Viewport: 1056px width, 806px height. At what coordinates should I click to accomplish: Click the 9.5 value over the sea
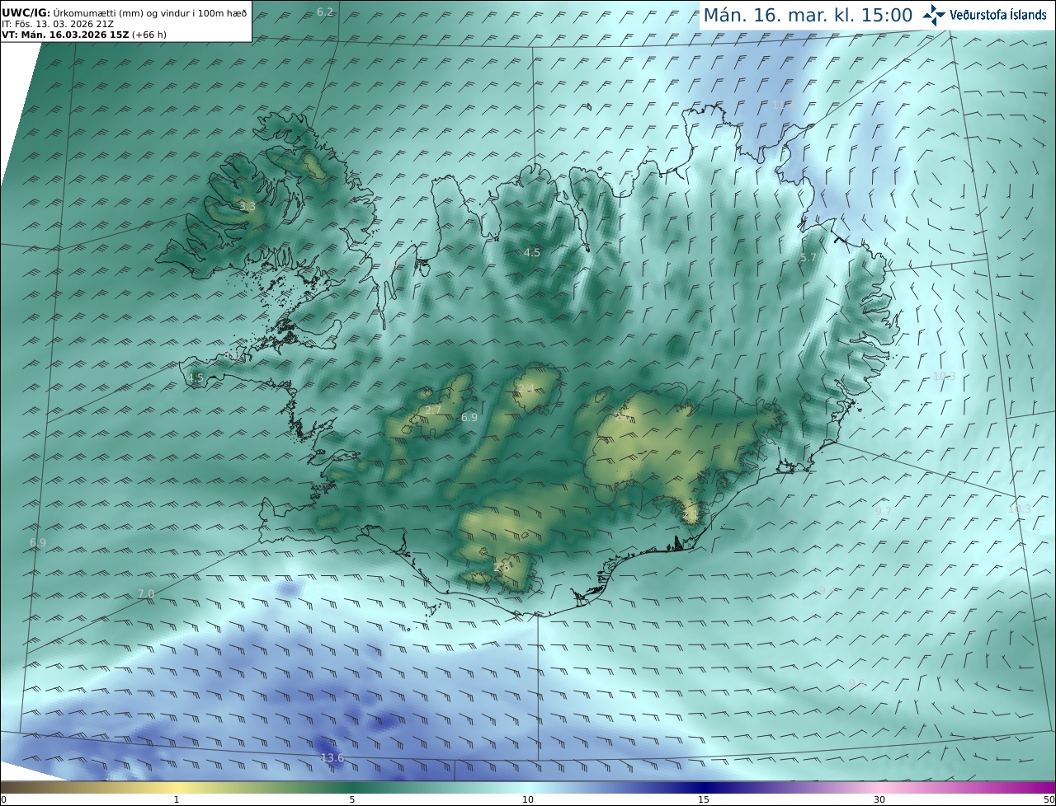point(857,683)
